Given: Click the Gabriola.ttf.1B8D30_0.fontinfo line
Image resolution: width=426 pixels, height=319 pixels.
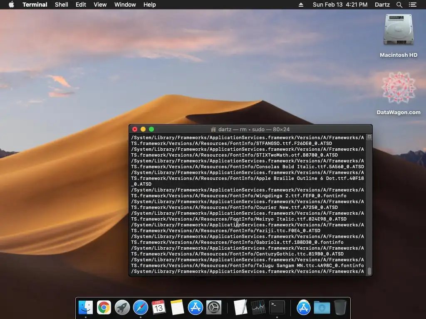Looking at the screenshot, I should pos(237,242).
